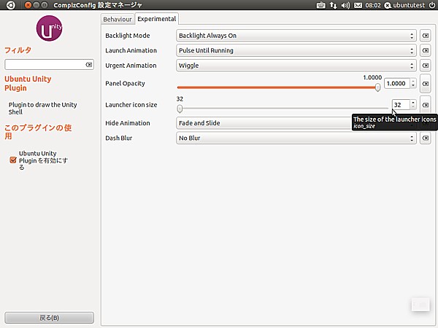This screenshot has width=438, height=328.
Task: Open the Launch Animation dropdown
Action: coord(296,50)
